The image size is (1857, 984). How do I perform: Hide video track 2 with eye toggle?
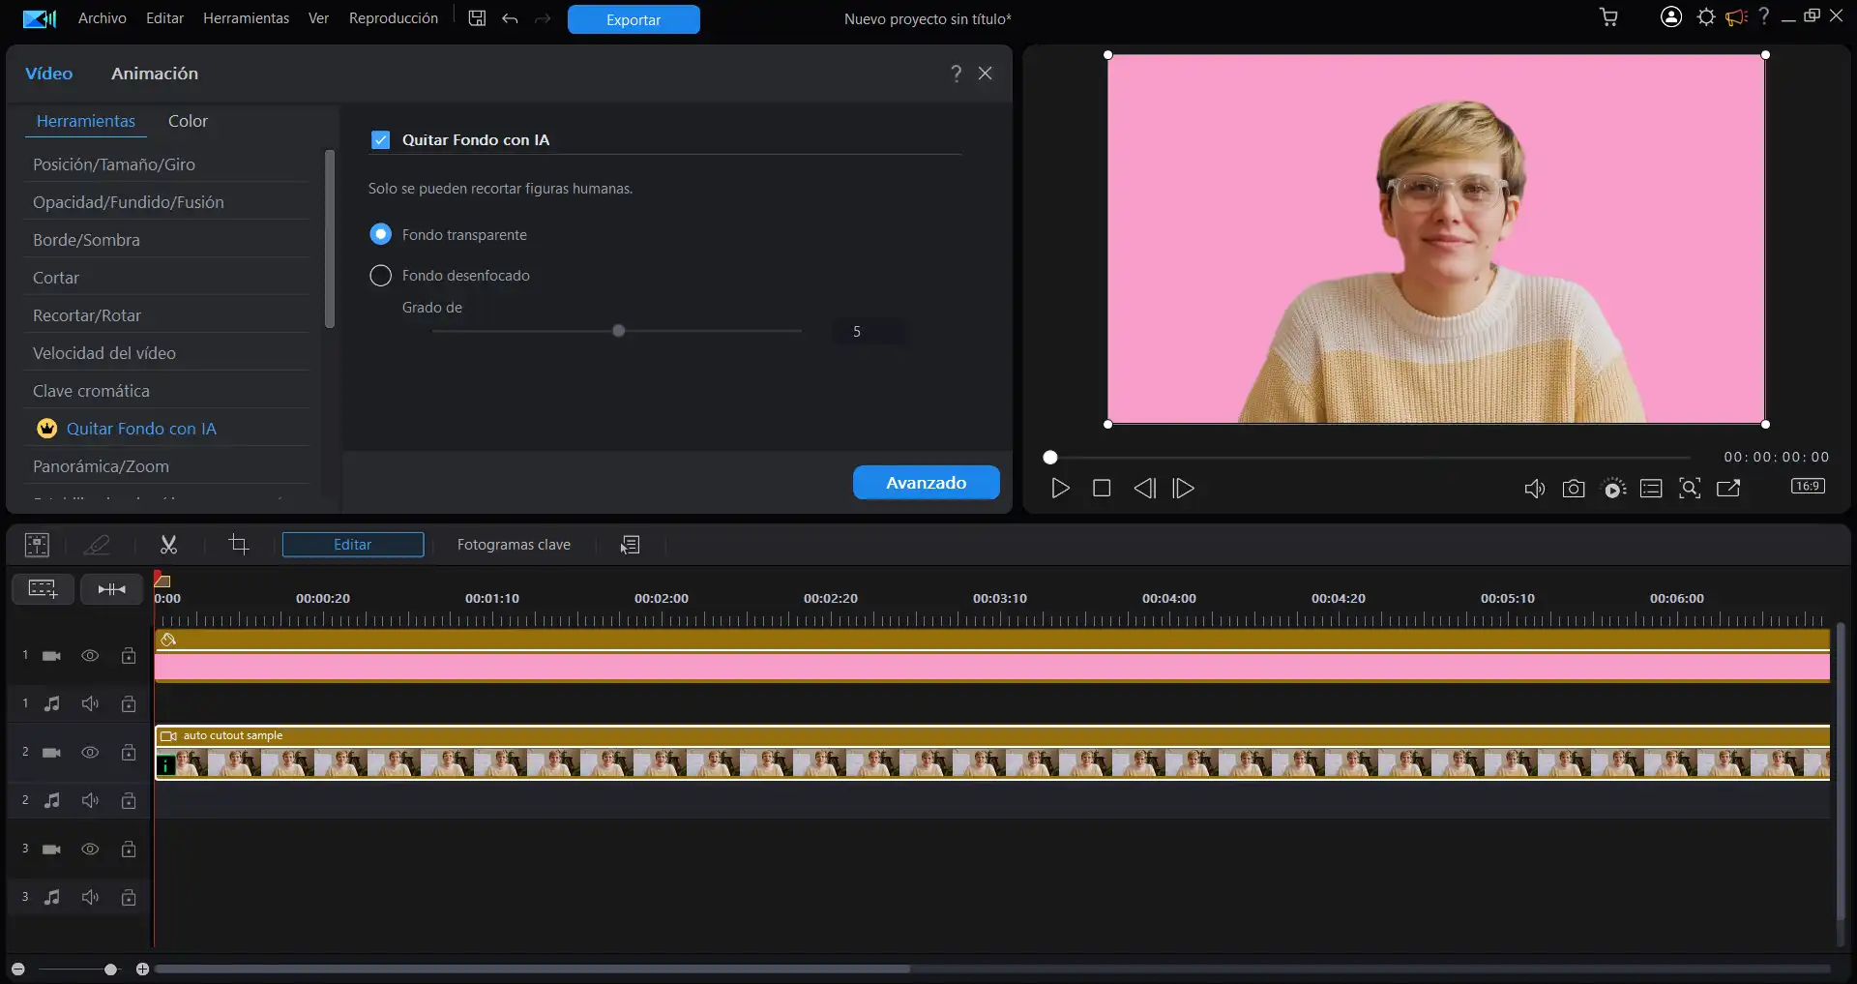(x=90, y=752)
